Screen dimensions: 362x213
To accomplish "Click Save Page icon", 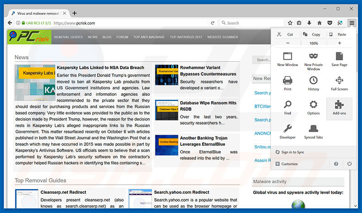I will point(339,60).
